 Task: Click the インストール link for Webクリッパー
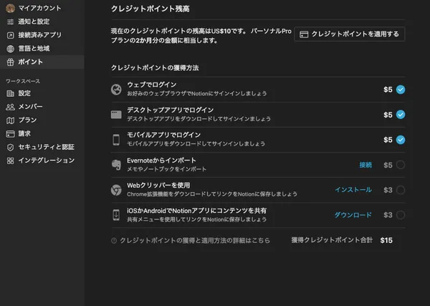click(353, 190)
